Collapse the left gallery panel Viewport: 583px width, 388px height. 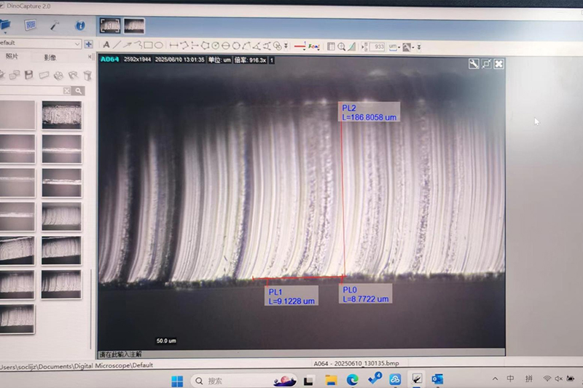[x=90, y=57]
